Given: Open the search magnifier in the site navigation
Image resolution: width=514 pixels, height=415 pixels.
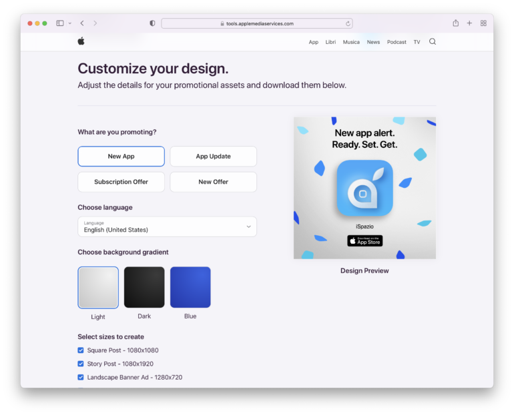Looking at the screenshot, I should [x=433, y=41].
